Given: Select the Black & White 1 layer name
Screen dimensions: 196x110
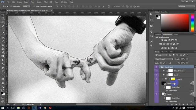Looking at the screenshot, I should coord(179,71).
